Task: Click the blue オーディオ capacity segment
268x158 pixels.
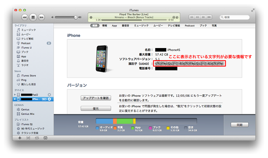Action: pyautogui.click(x=105, y=121)
